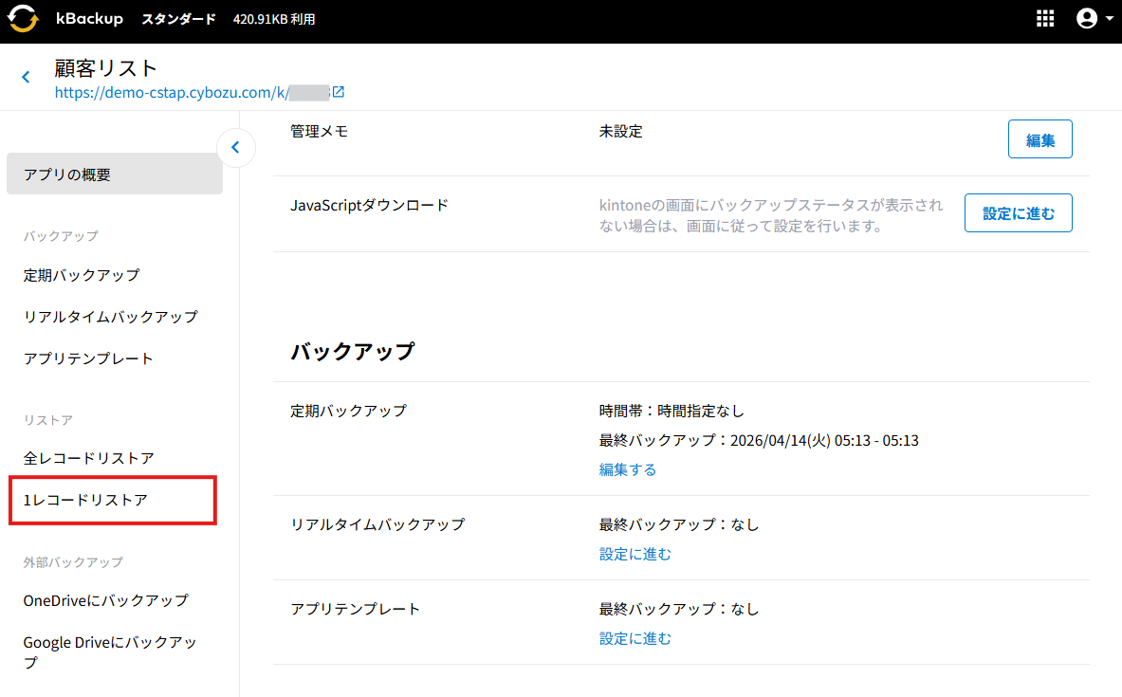Open the user account profile icon
The height and width of the screenshot is (697, 1122).
pos(1086,19)
